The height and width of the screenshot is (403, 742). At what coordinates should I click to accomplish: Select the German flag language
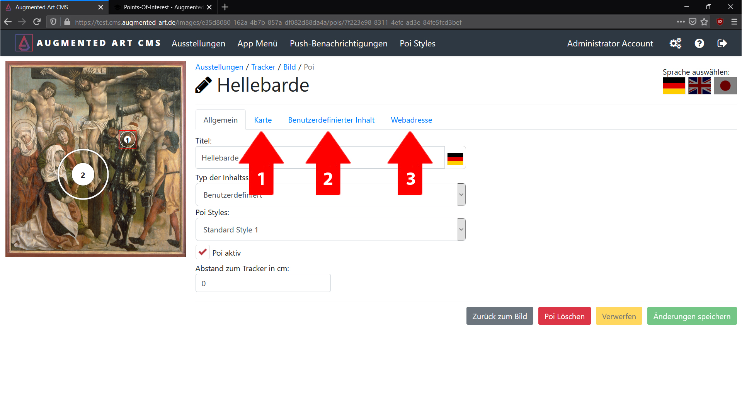(x=674, y=85)
